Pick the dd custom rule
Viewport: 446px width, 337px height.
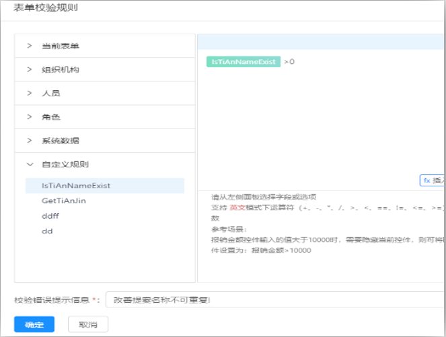[47, 231]
